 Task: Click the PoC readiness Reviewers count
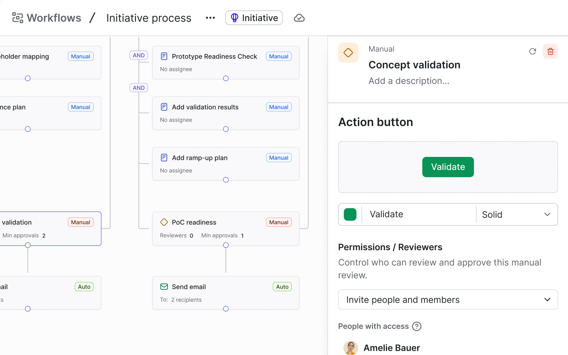191,235
